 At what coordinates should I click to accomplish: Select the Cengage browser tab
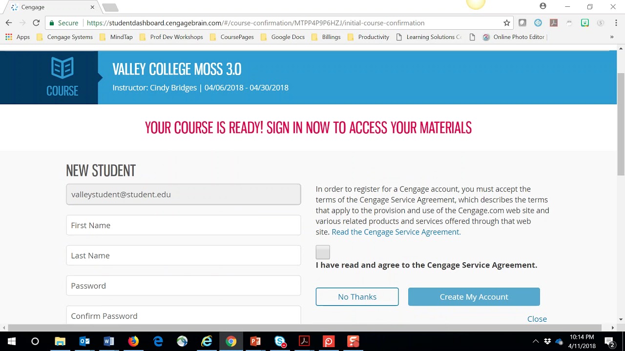tap(51, 7)
